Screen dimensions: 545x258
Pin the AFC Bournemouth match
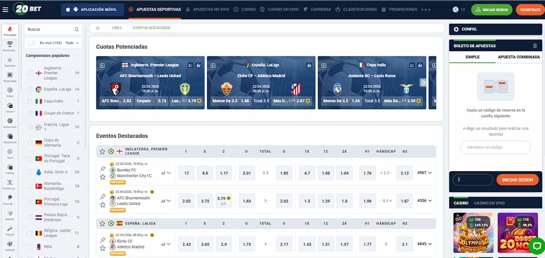point(102,197)
